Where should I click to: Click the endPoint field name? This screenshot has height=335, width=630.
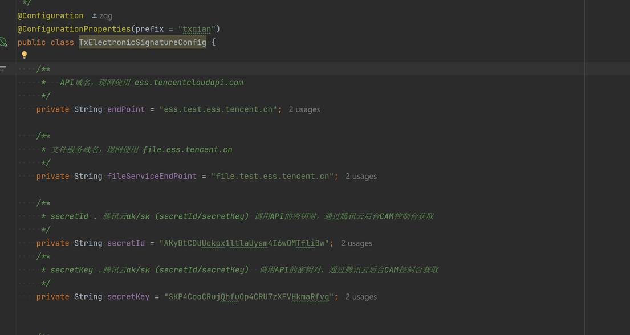[125, 109]
